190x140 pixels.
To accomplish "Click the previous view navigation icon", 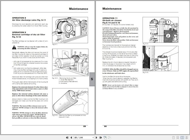I will pos(105,137).
